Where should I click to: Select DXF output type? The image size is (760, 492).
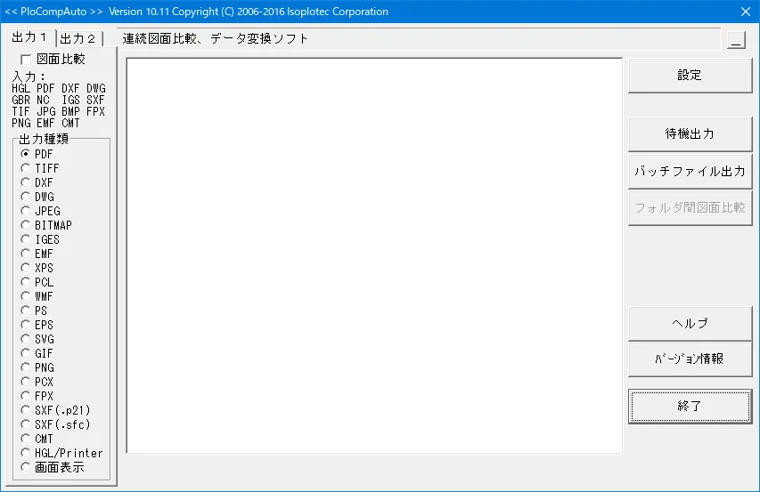point(37,182)
